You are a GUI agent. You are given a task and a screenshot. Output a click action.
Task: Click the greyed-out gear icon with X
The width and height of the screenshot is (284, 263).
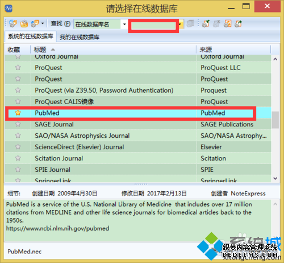point(216,24)
